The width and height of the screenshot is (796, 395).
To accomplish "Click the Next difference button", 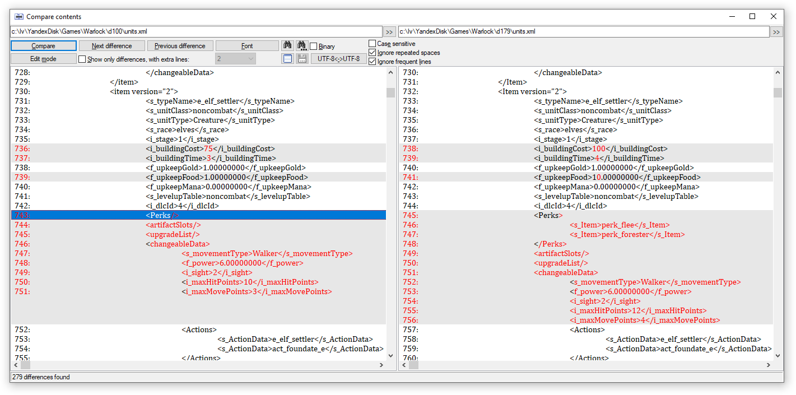I will pyautogui.click(x=112, y=46).
